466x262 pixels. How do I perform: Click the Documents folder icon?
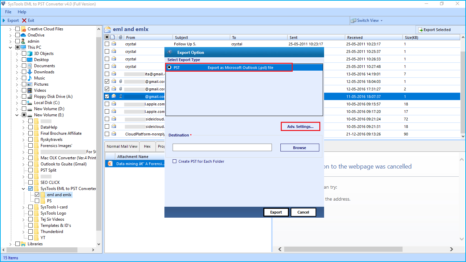coord(30,66)
